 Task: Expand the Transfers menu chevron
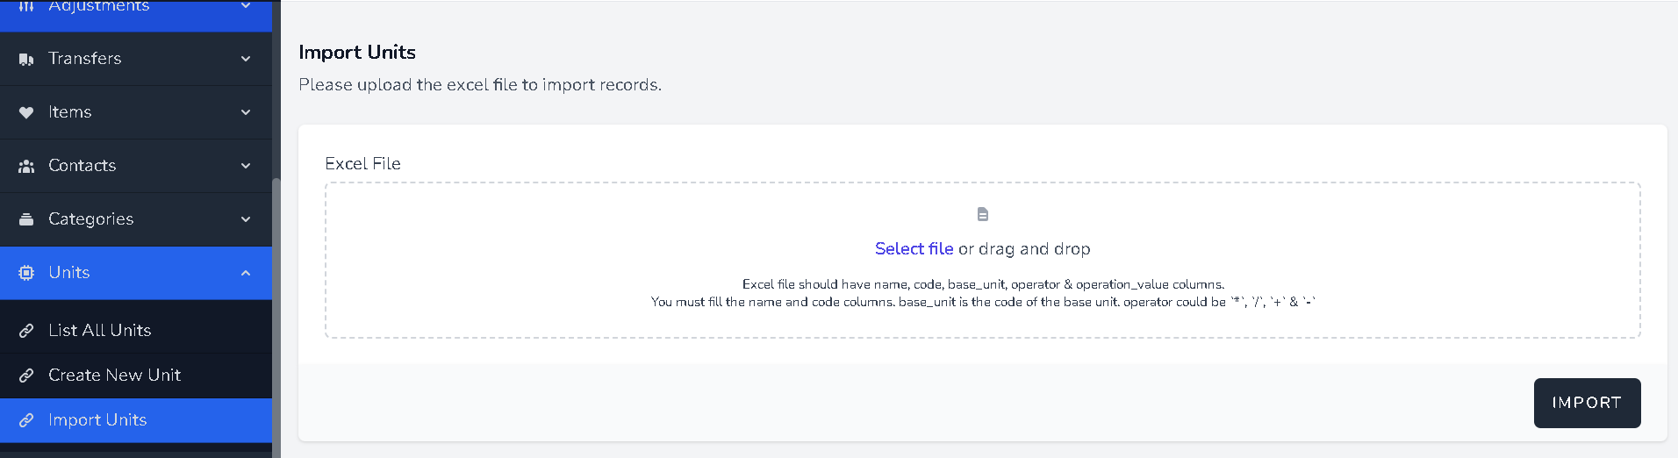pyautogui.click(x=246, y=59)
